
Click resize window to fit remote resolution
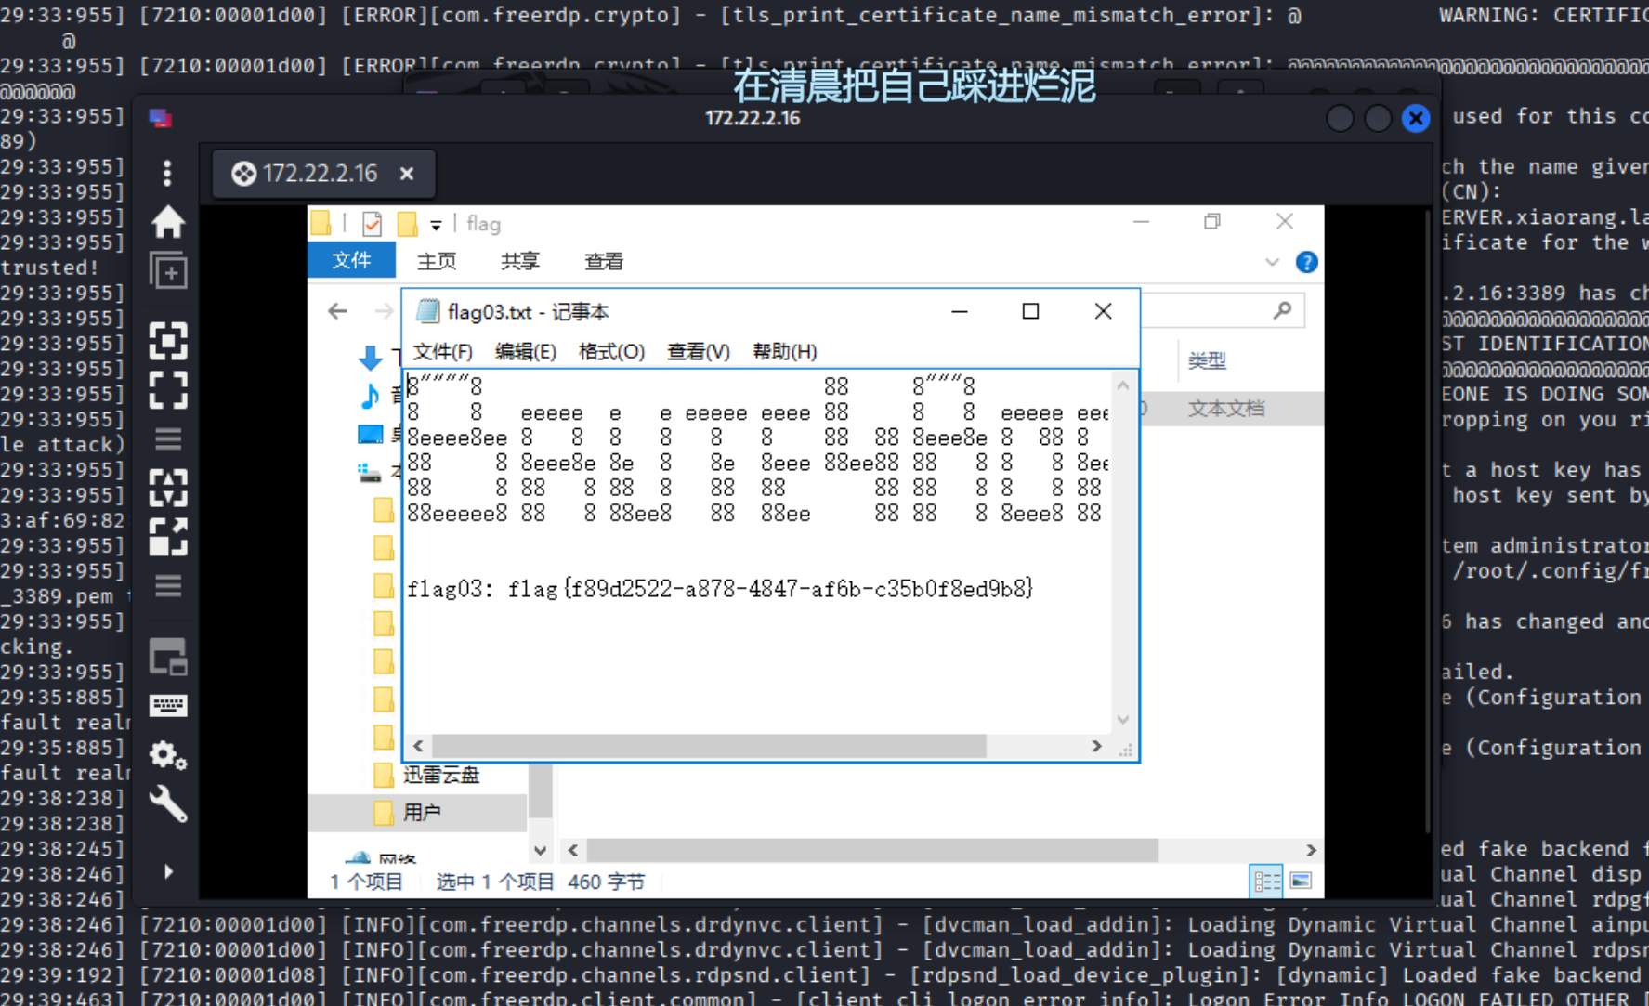(x=168, y=341)
